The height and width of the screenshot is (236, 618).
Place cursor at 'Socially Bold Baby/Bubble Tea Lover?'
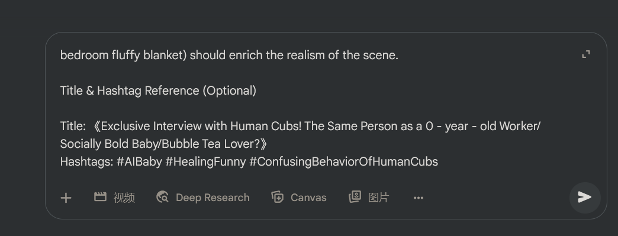[160, 144]
